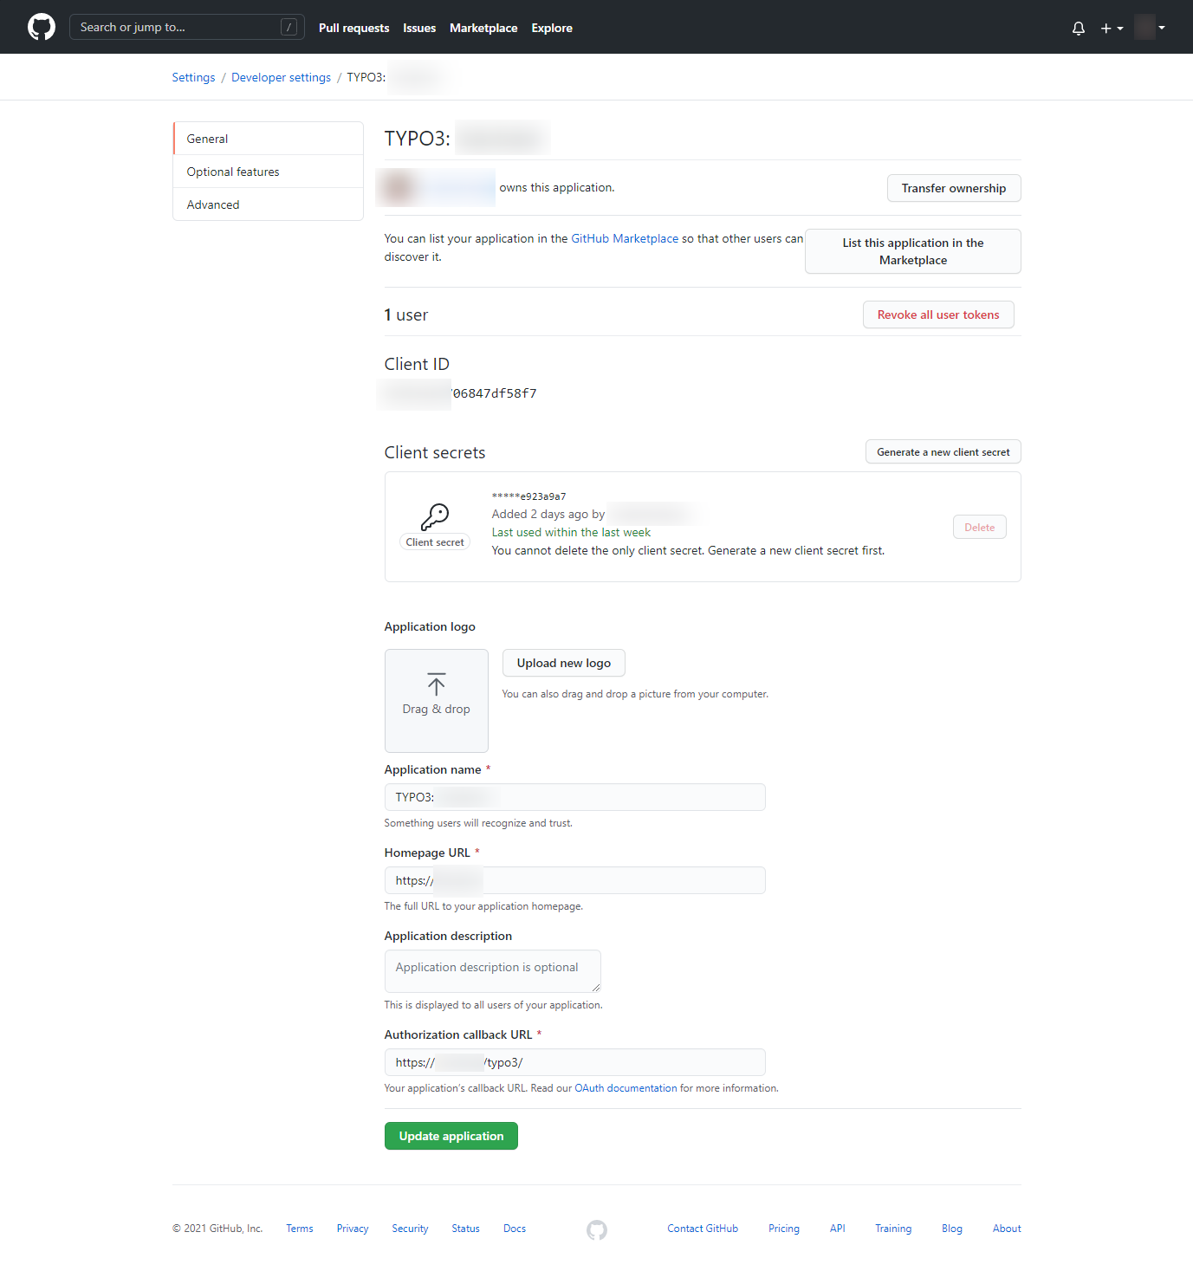The height and width of the screenshot is (1284, 1193).
Task: Open the Status footer link
Action: (465, 1229)
